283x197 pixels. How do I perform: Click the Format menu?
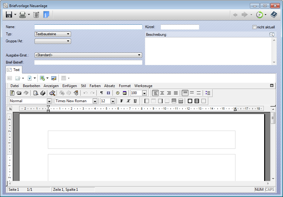pyautogui.click(x=125, y=86)
